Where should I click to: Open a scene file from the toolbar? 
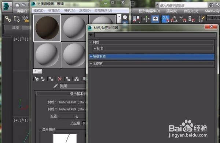click(24, 5)
